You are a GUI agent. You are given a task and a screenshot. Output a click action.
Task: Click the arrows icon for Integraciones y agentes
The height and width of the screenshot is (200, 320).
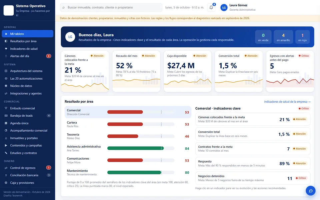[x=6, y=93]
